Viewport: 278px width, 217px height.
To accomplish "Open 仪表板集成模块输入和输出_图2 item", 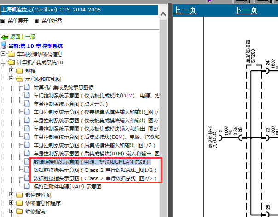I will click(x=96, y=120).
